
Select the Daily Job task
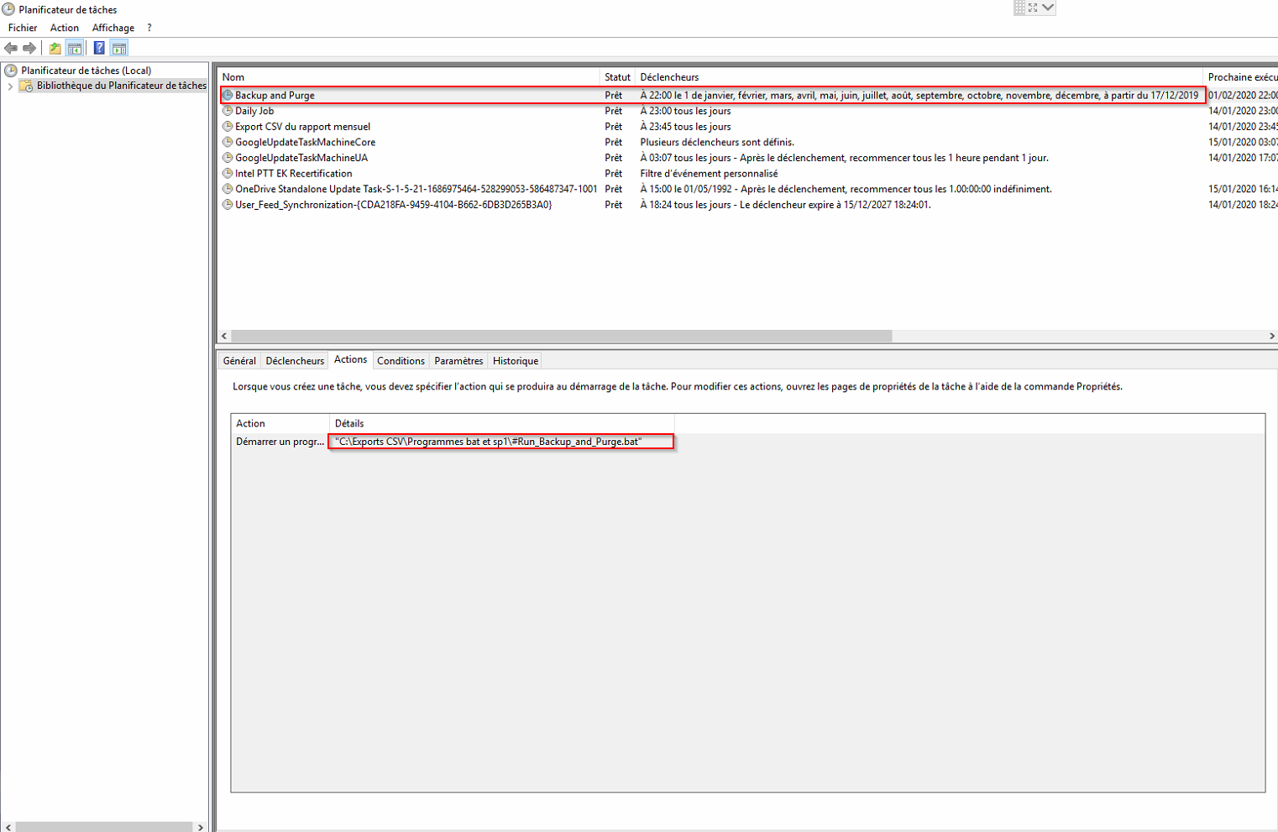[x=254, y=111]
